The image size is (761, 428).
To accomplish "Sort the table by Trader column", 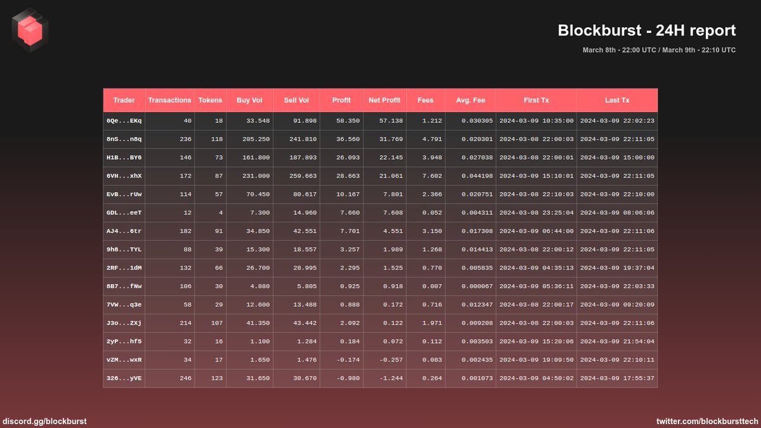I will tap(124, 100).
